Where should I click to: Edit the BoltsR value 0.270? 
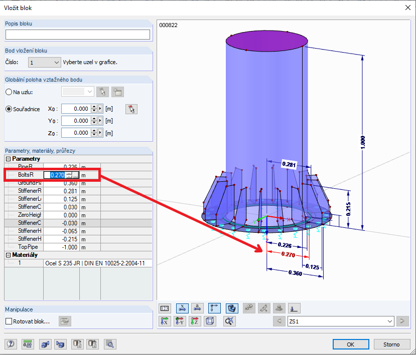57,175
